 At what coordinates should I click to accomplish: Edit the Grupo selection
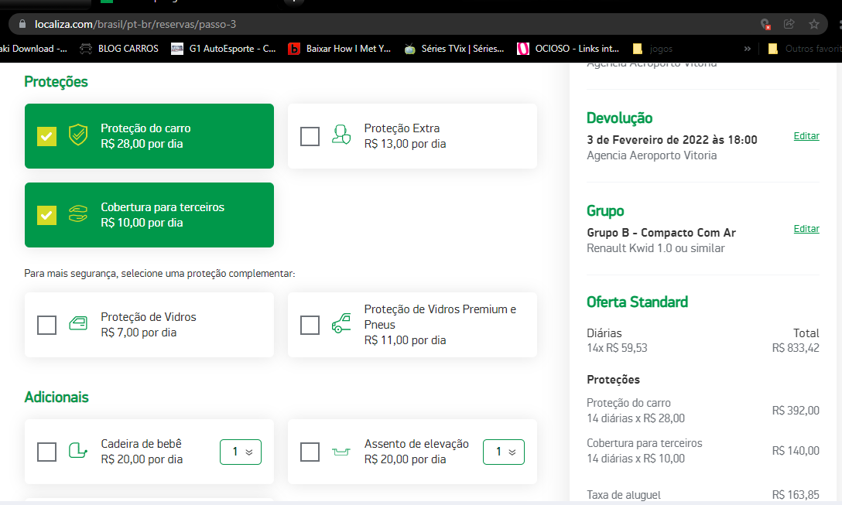click(806, 229)
